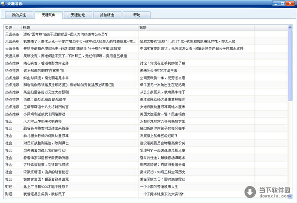Open post 幼儿园女教师为何揪幼童双耳

point(46,136)
